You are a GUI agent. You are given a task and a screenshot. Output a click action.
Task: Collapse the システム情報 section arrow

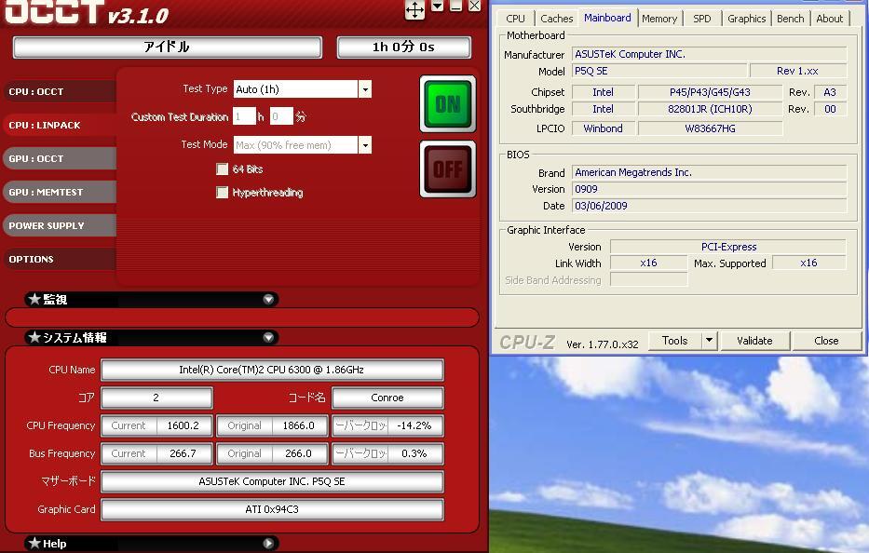pos(268,338)
